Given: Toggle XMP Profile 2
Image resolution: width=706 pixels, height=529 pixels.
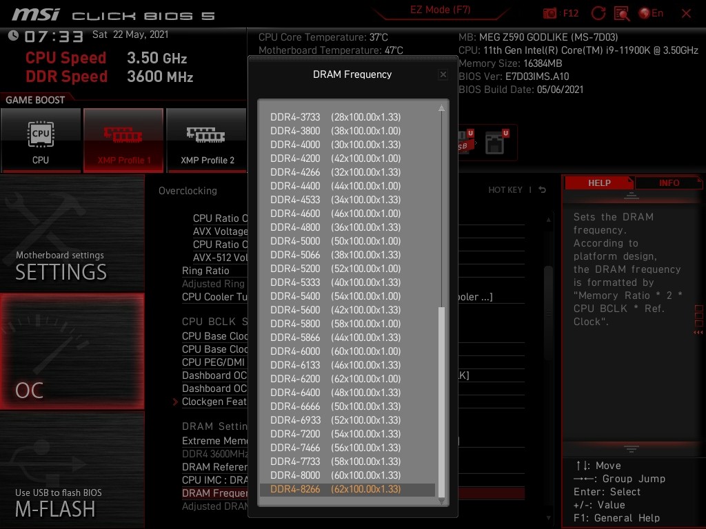Looking at the screenshot, I should tap(207, 141).
